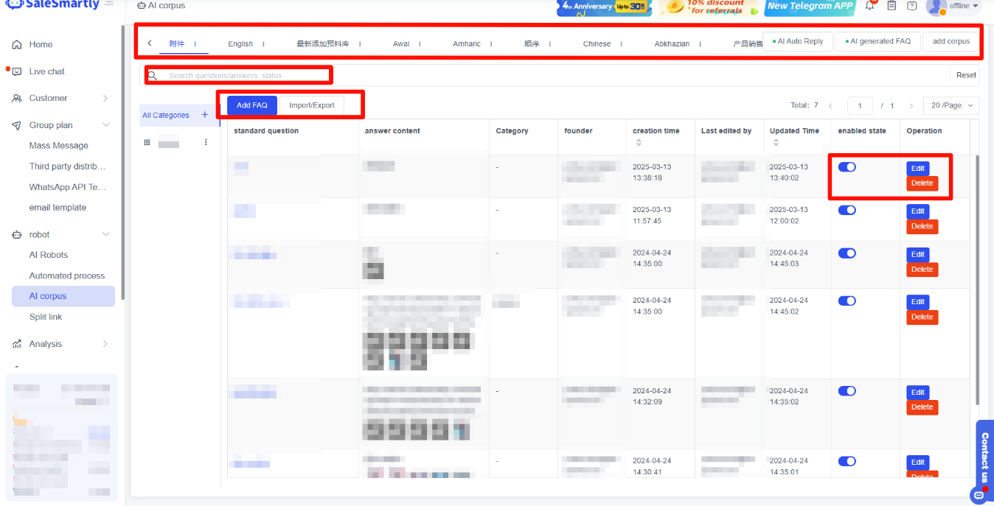
Task: Open the three-dot menu next to English tab
Action: tap(263, 44)
